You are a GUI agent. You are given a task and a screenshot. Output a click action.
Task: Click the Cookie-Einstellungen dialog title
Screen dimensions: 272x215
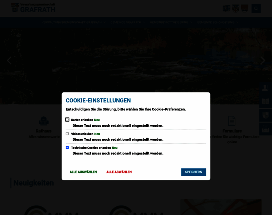point(98,100)
